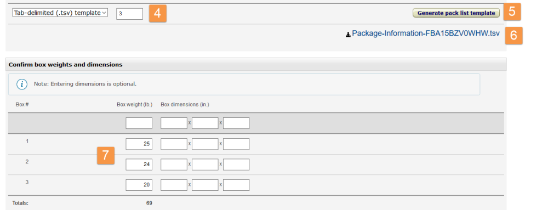
Task: Click the number of boxes field showing 3
Action: pyautogui.click(x=130, y=14)
